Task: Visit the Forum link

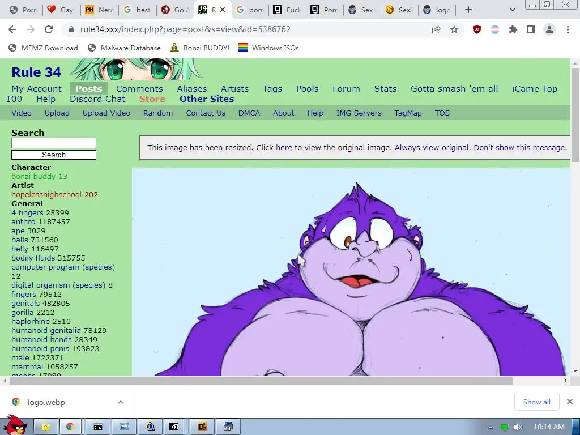Action: tap(346, 89)
